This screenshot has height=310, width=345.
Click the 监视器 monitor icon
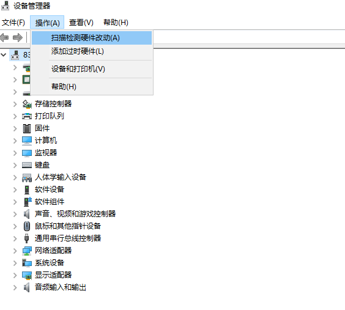[27, 153]
